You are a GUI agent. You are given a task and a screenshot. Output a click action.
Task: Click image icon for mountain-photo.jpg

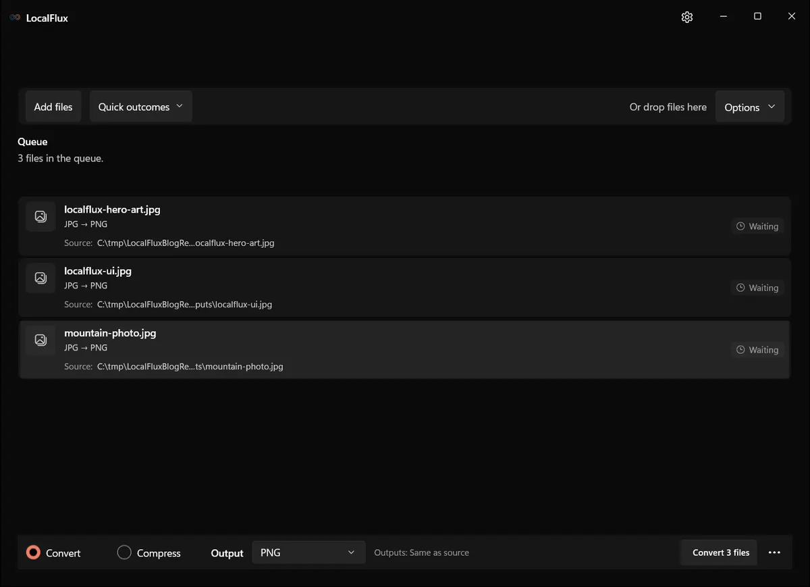click(40, 340)
